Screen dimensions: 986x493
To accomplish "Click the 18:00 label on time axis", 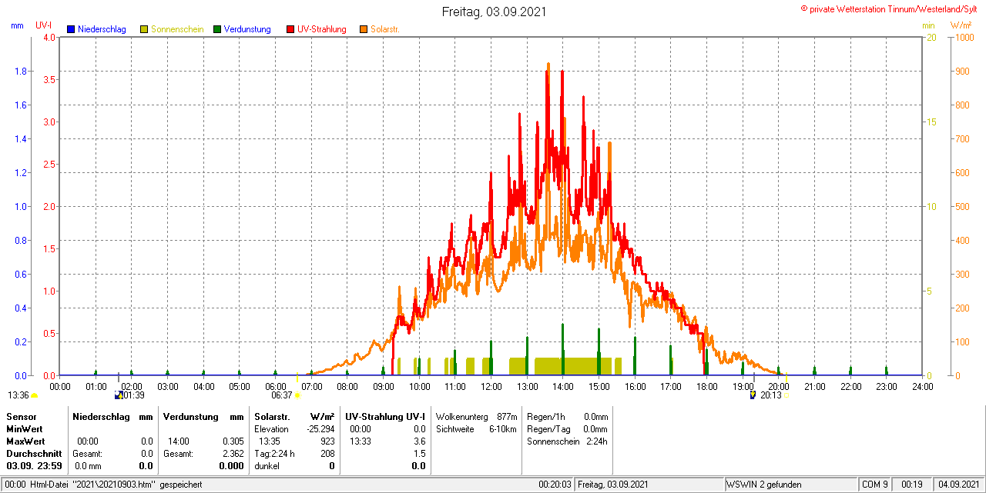I will (706, 386).
